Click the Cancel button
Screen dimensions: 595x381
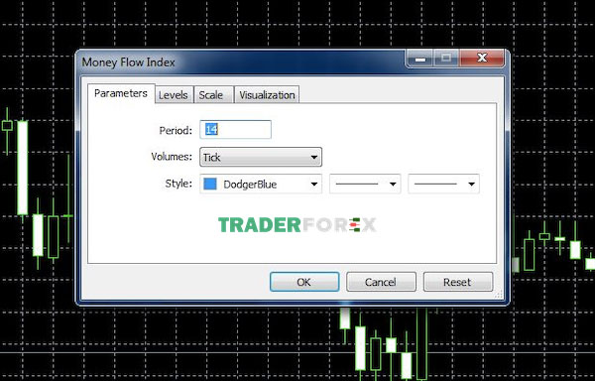[x=381, y=282]
